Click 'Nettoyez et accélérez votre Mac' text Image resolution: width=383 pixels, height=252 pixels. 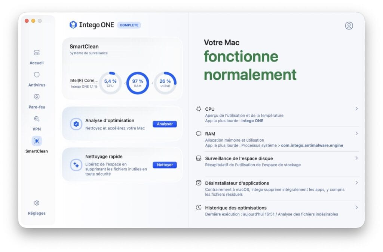click(115, 128)
